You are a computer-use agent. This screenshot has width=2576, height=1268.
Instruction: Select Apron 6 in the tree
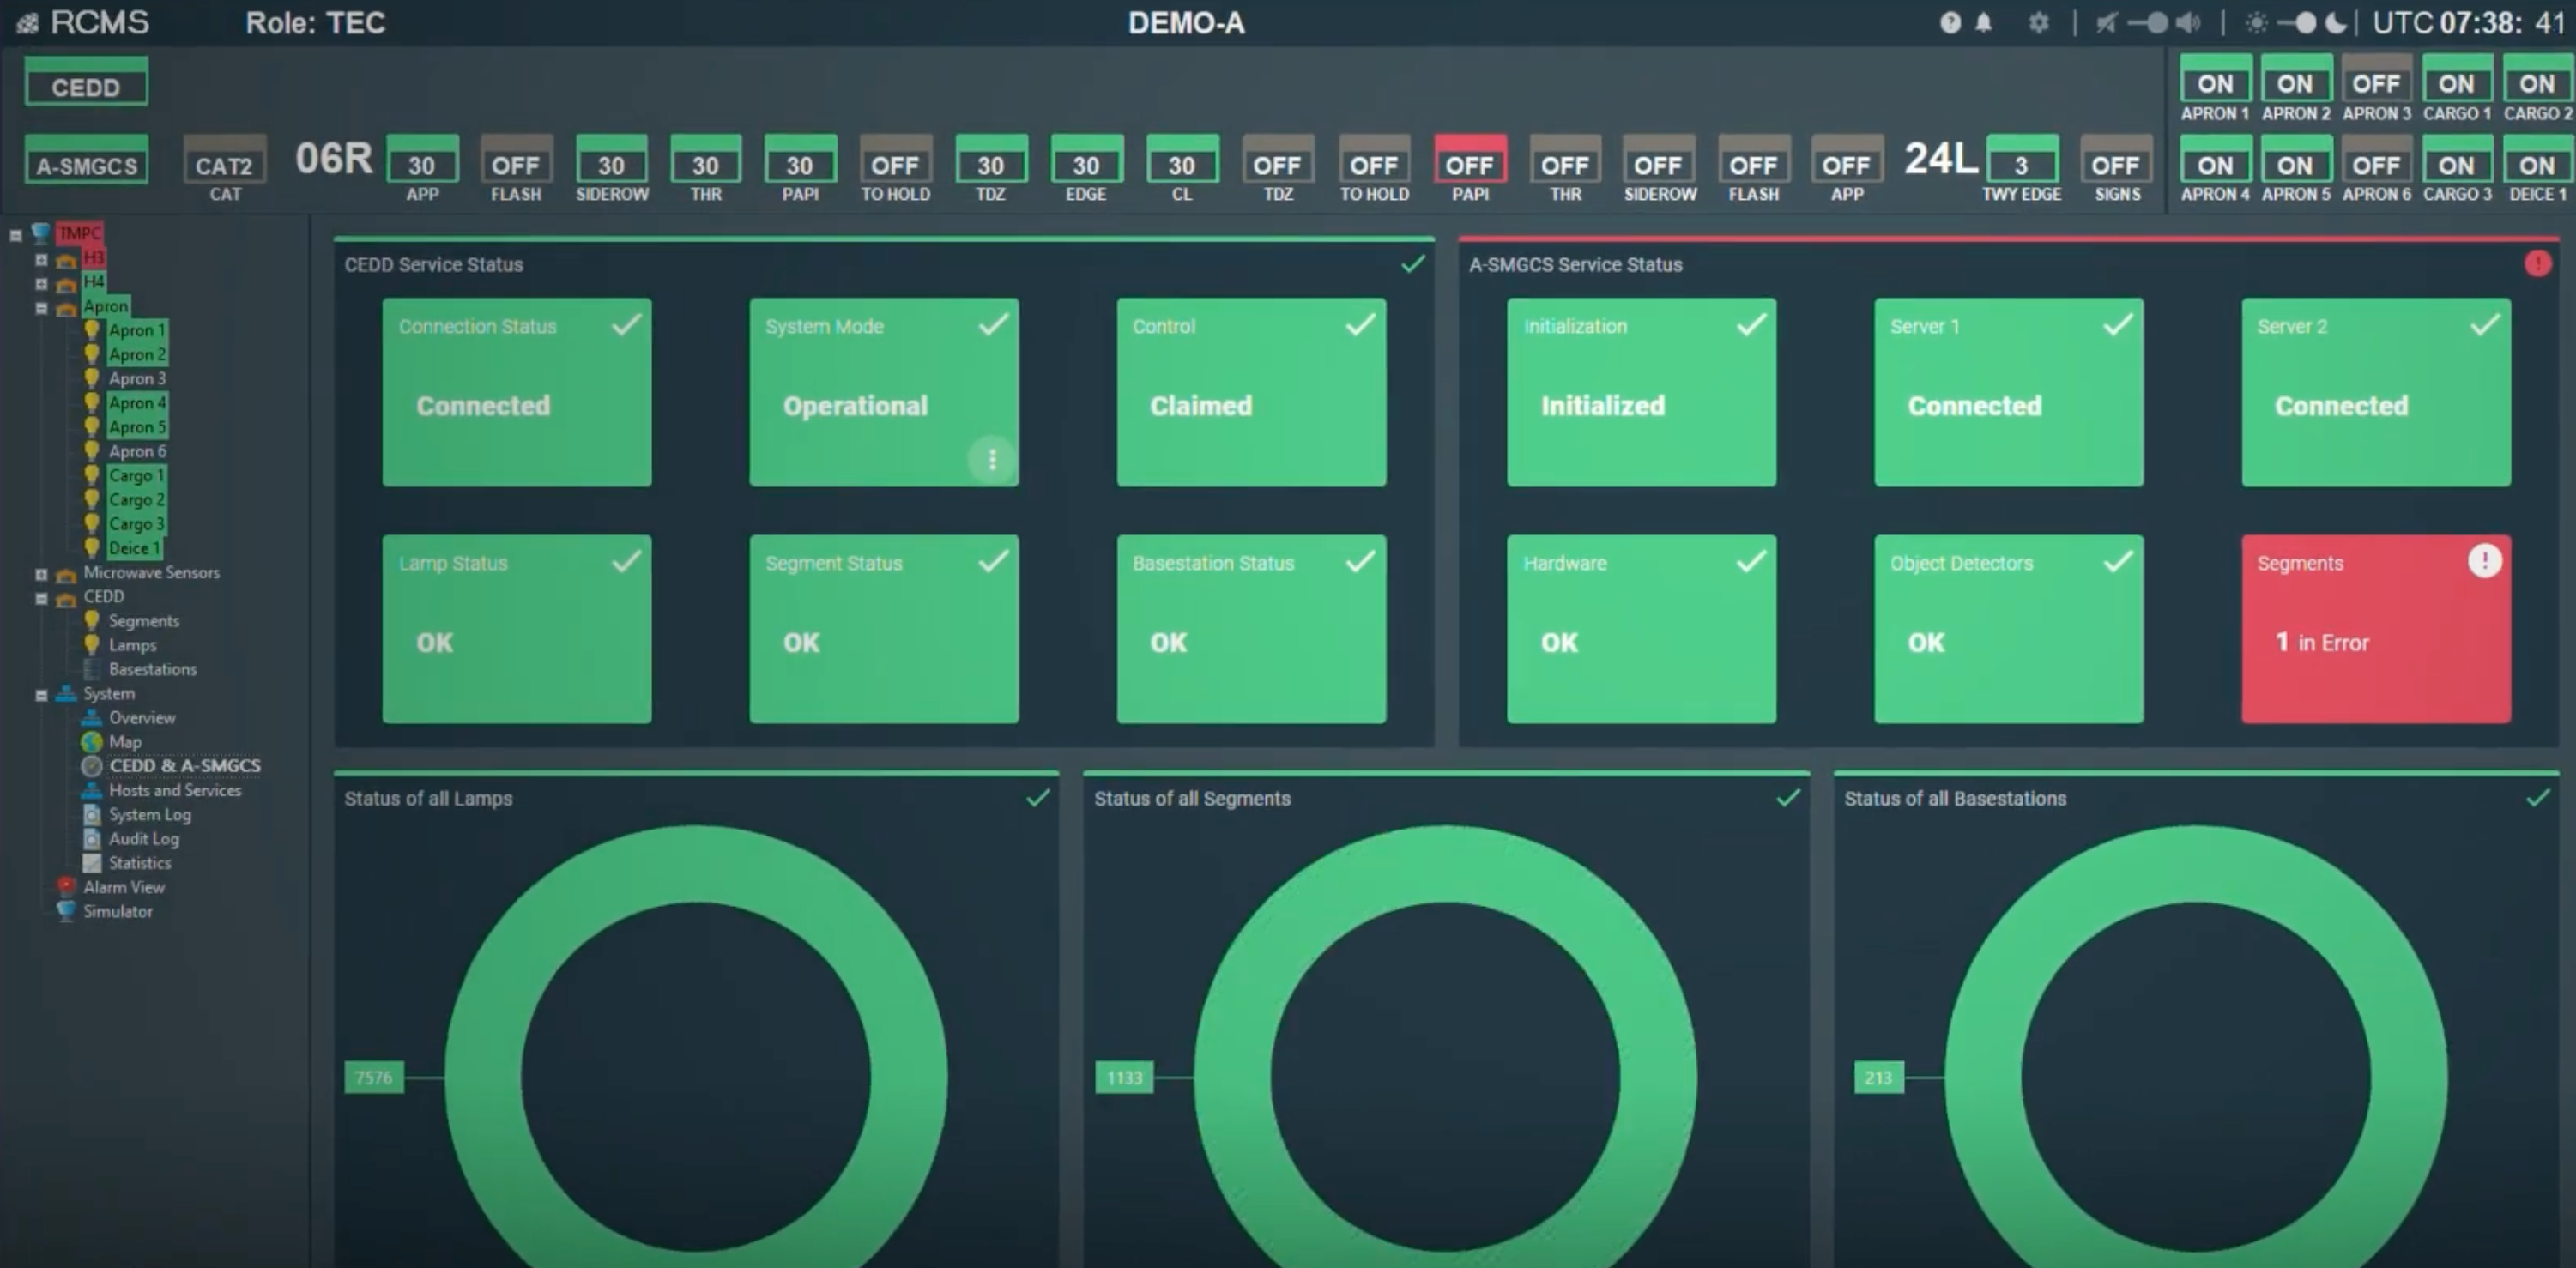coord(137,451)
